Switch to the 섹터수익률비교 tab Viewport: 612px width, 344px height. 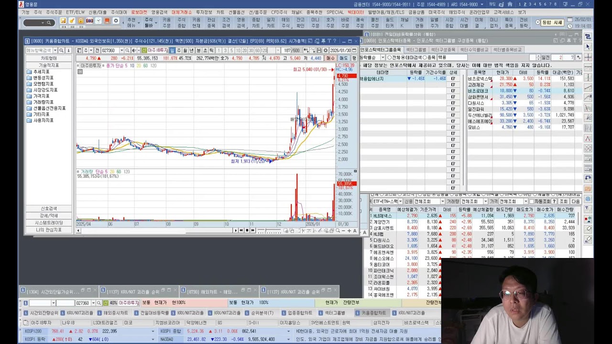[x=475, y=50]
